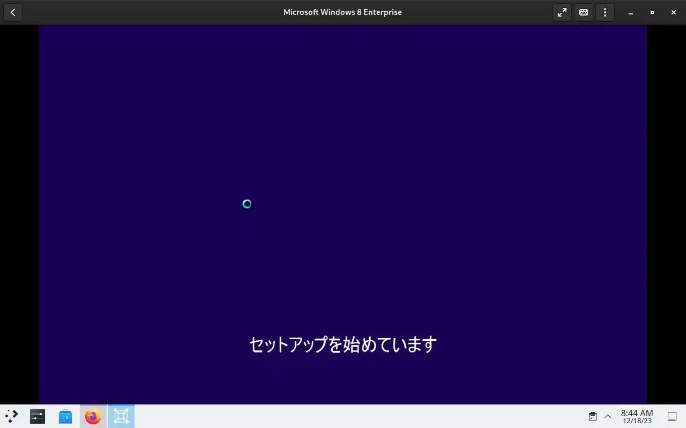Open the clipboard tray icon
The height and width of the screenshot is (428, 686).
point(593,416)
